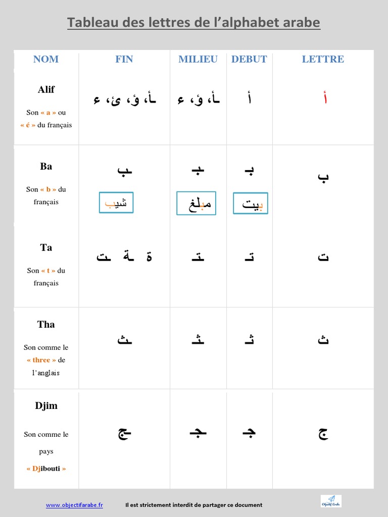The width and height of the screenshot is (388, 517).
Task: Open the www.objectifarabe.fr link
Action: [x=74, y=505]
